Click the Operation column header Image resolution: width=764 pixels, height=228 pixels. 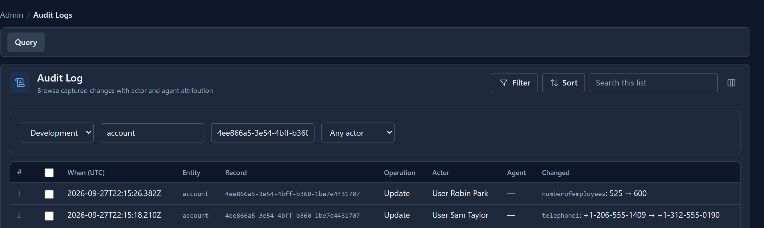tap(399, 173)
